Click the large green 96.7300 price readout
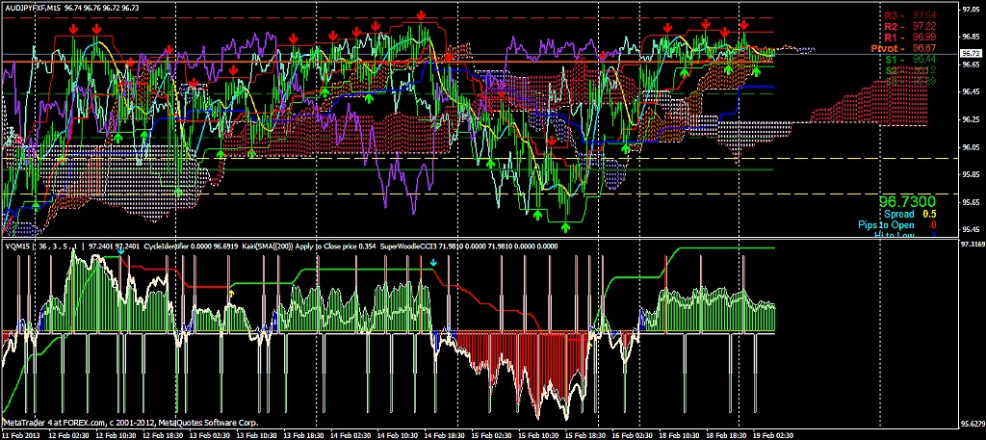 tap(907, 202)
